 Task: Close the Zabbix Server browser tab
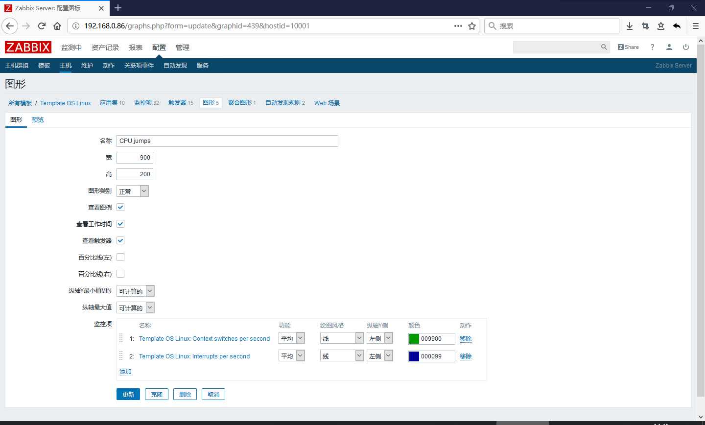101,8
